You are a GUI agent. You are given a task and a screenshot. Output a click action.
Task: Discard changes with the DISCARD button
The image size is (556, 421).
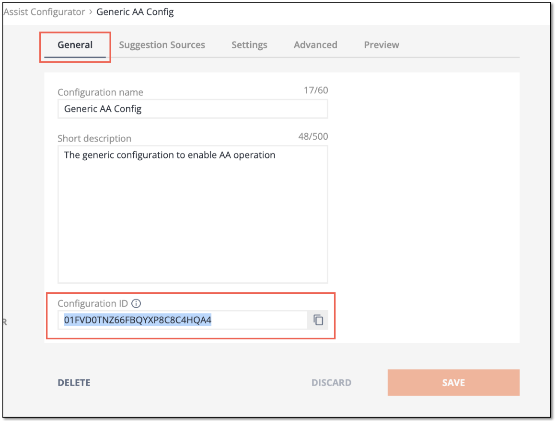point(332,382)
